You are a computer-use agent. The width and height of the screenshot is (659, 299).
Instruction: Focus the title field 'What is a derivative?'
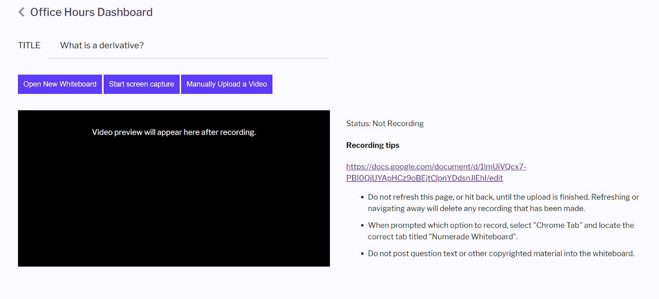point(188,45)
